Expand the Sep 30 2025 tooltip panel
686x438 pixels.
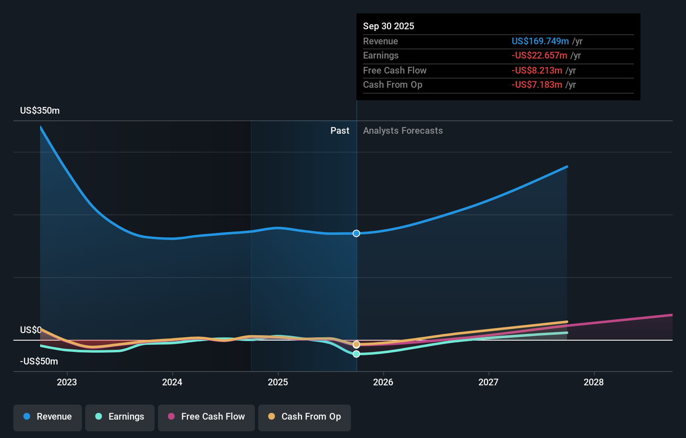[389, 26]
